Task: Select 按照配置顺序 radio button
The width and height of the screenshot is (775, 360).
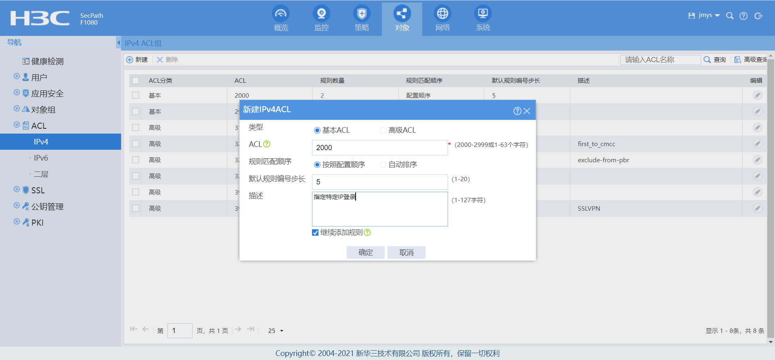Action: [x=317, y=165]
